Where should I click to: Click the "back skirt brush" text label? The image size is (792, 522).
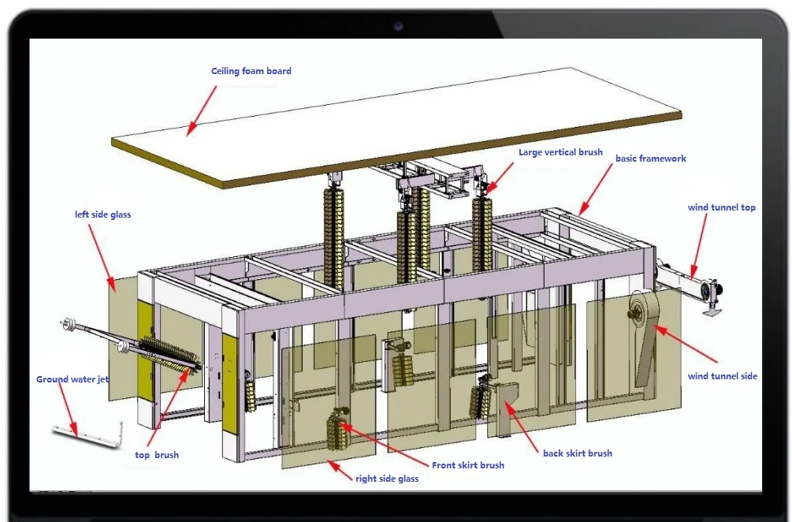[577, 453]
